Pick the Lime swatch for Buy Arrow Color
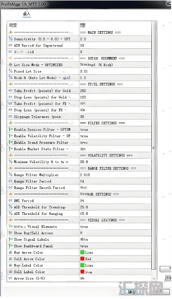 (82, 252)
